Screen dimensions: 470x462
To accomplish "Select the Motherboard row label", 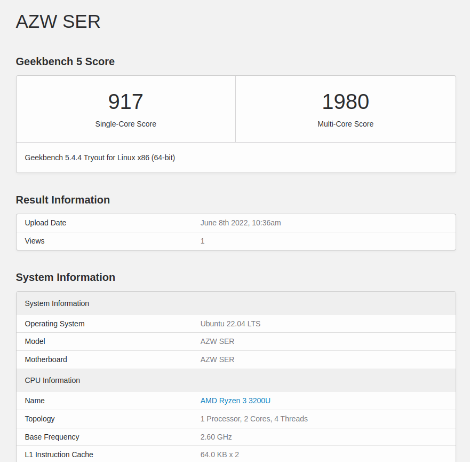I will click(46, 359).
